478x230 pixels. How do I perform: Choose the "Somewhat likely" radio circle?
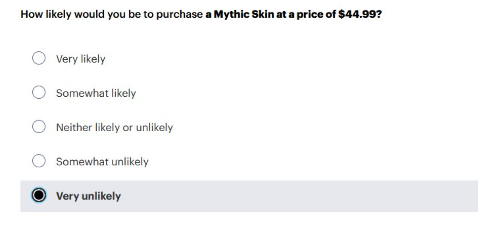pyautogui.click(x=39, y=92)
